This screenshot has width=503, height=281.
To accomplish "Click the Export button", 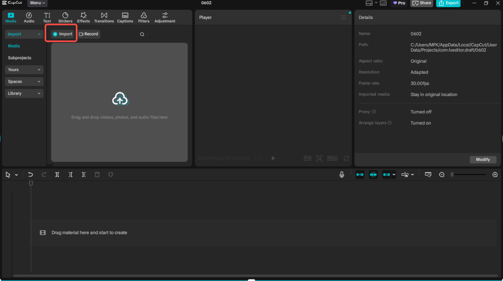I will coord(448,3).
